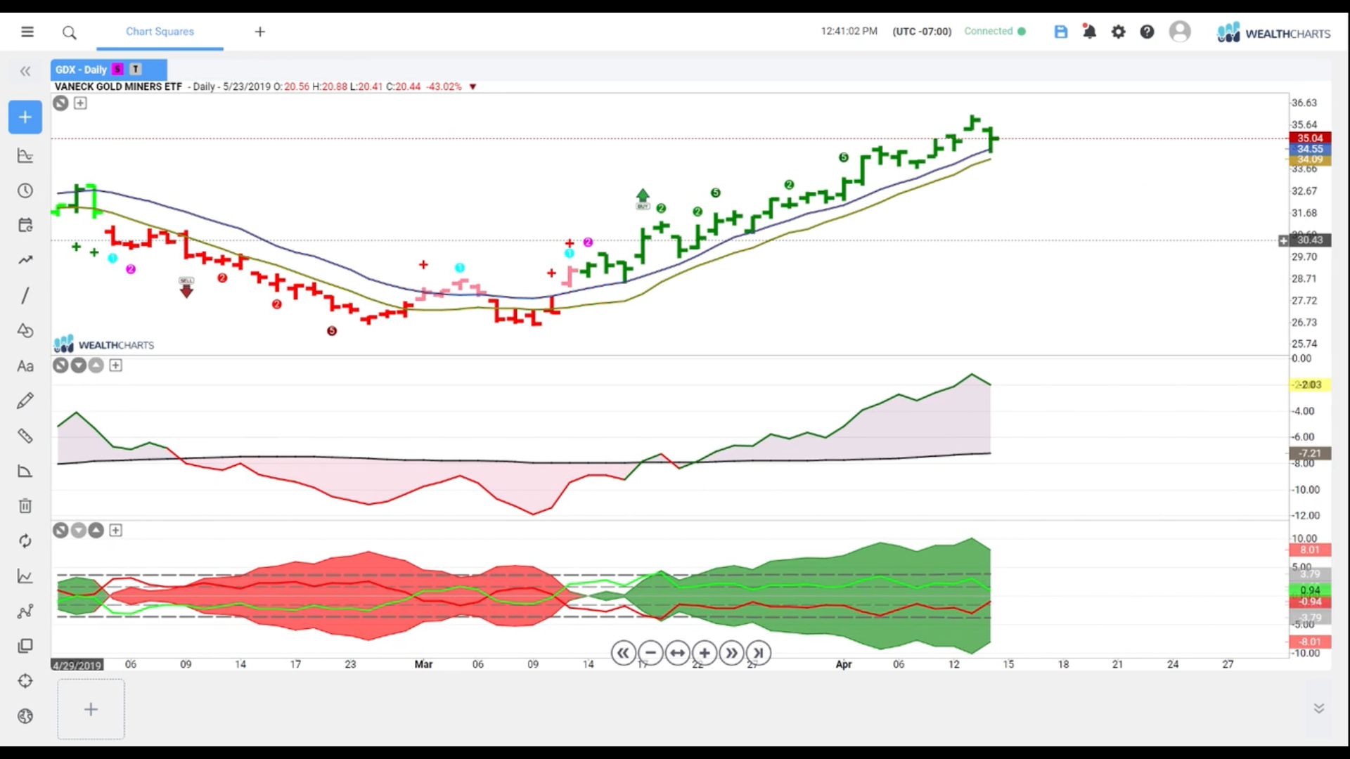The image size is (1350, 759).
Task: Open the indicators chart icon in sidebar
Action: 25,155
